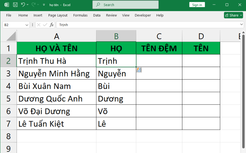Select cell B5 containing Dương

coord(116,99)
